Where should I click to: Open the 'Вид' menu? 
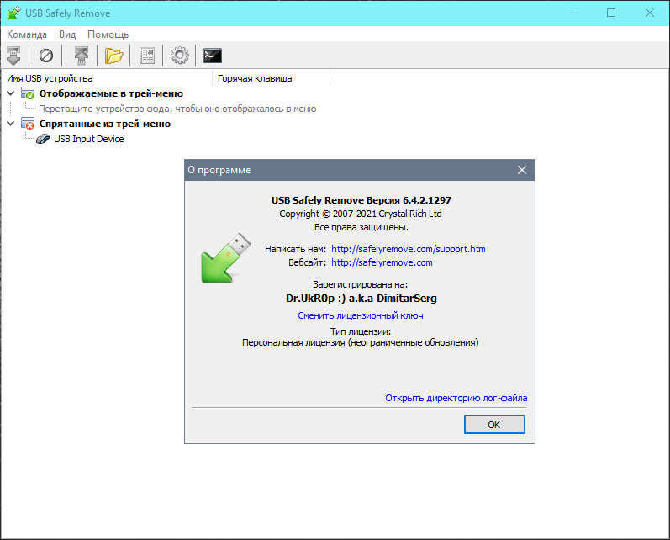point(67,34)
